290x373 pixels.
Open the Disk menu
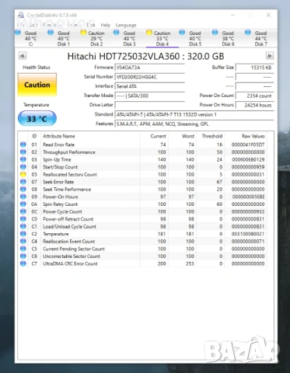pos(91,25)
